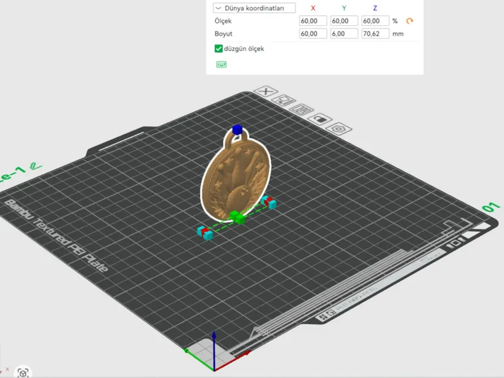Click the orange reset scale arrow icon
This screenshot has height=378, width=504.
pos(409,21)
